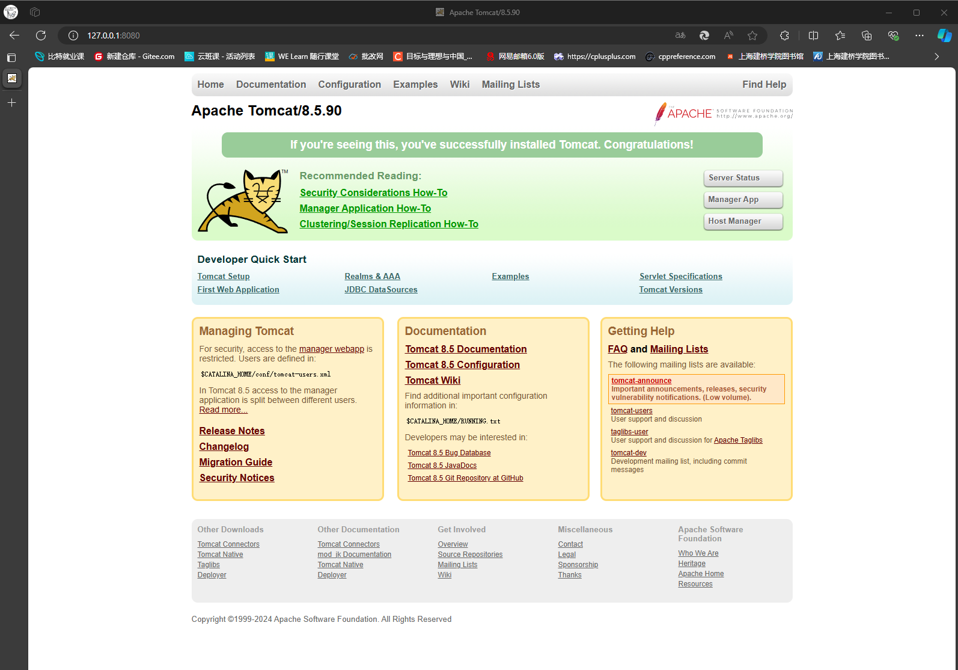The height and width of the screenshot is (670, 958).
Task: Open the Apache Home footer link
Action: [701, 574]
